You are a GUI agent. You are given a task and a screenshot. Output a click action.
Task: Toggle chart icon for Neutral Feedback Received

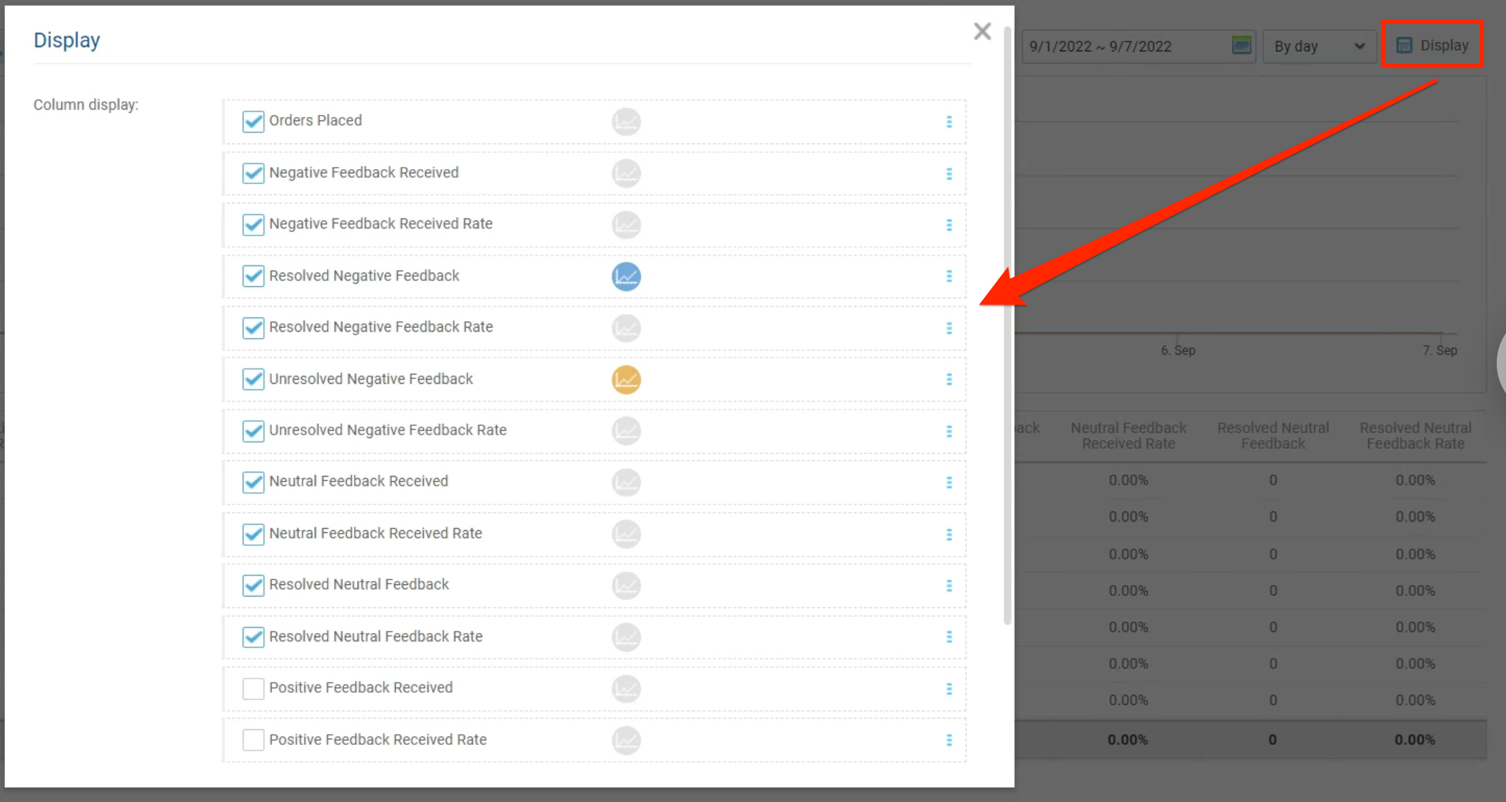point(626,482)
